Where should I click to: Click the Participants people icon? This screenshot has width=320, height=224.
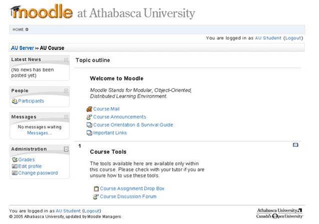click(14, 101)
